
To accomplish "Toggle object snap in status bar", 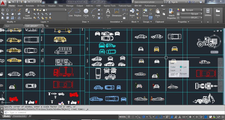I will [x=161, y=117].
